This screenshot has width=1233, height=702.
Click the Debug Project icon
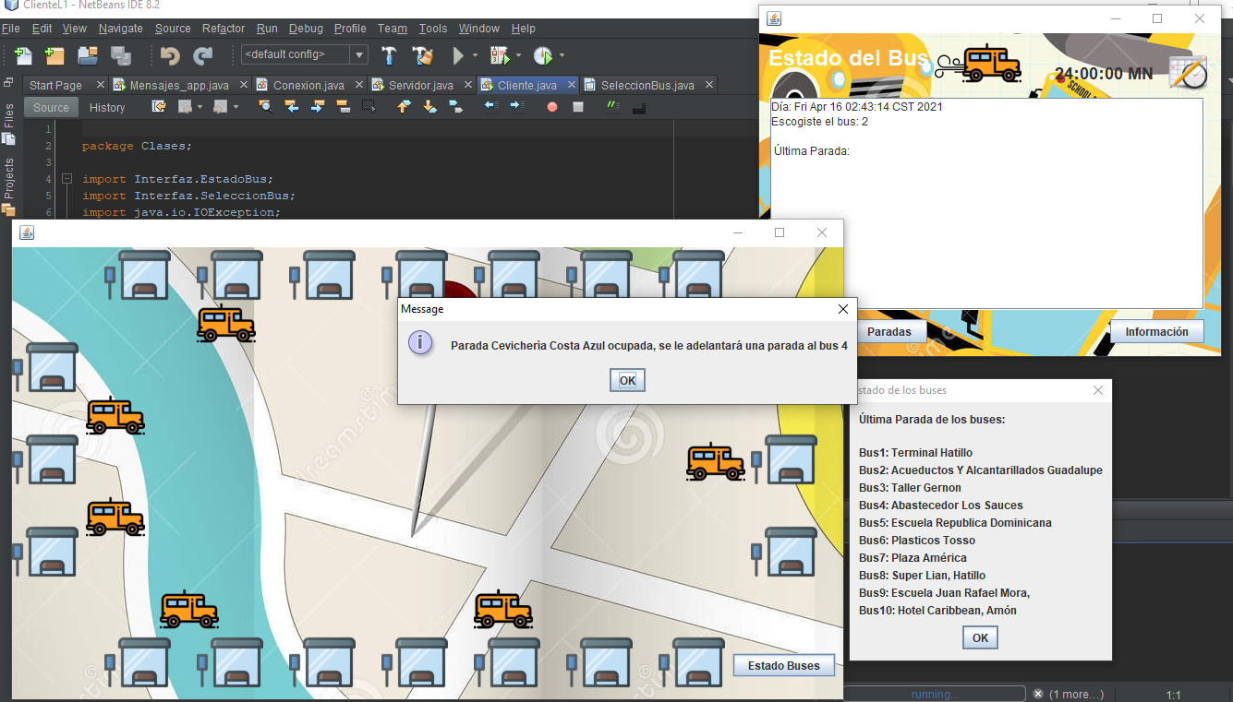pyautogui.click(x=499, y=55)
